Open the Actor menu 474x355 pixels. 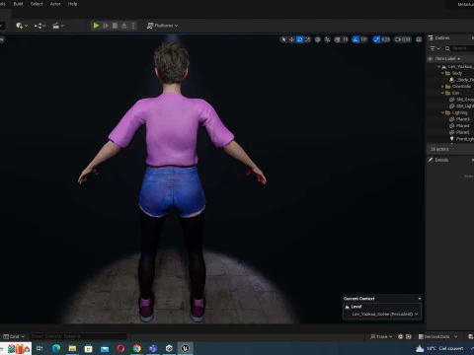pyautogui.click(x=55, y=4)
